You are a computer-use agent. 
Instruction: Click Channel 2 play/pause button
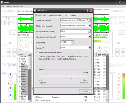[x=113, y=18]
